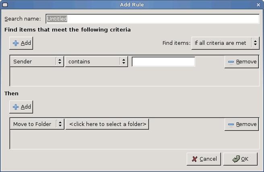This screenshot has width=264, height=172.
Task: Close the Add Rule dialog window
Action: click(x=259, y=4)
